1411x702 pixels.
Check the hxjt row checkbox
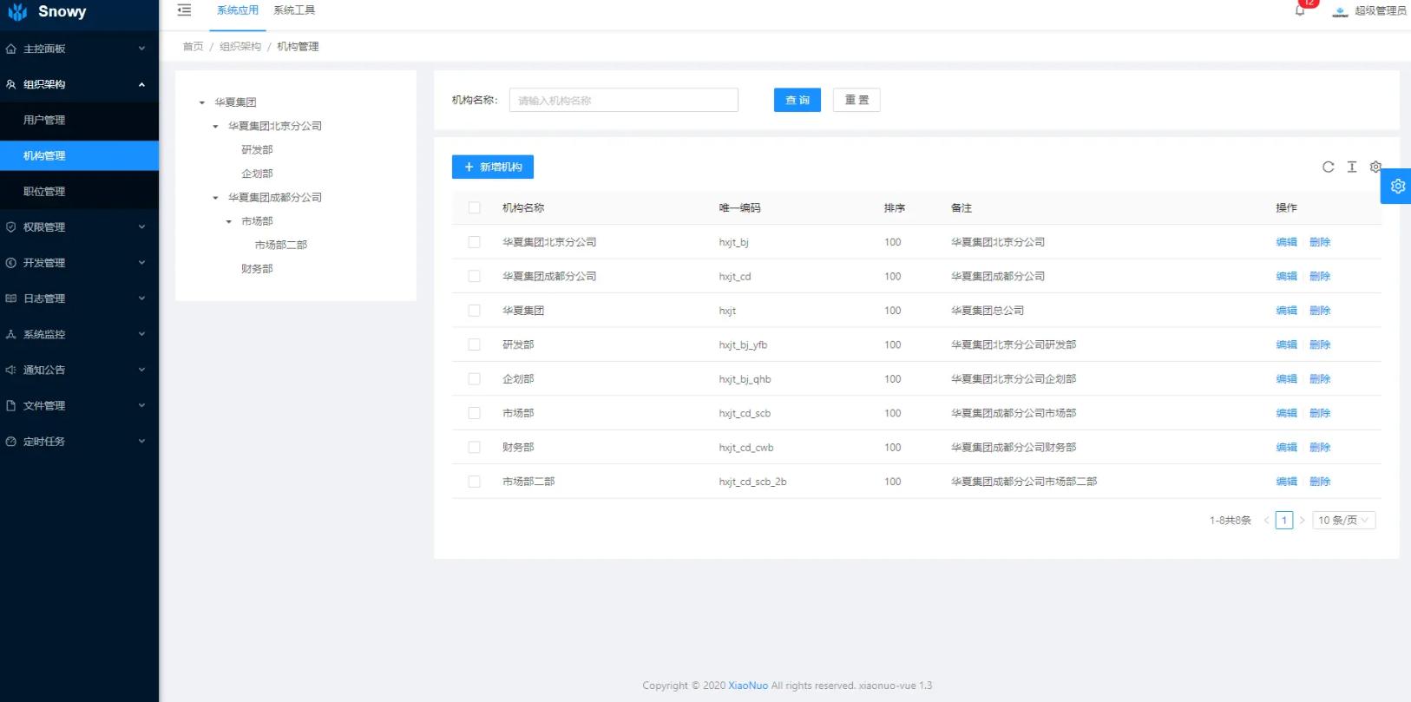(474, 310)
